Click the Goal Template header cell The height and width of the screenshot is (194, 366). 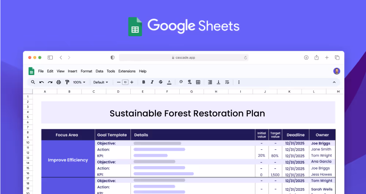(113, 135)
